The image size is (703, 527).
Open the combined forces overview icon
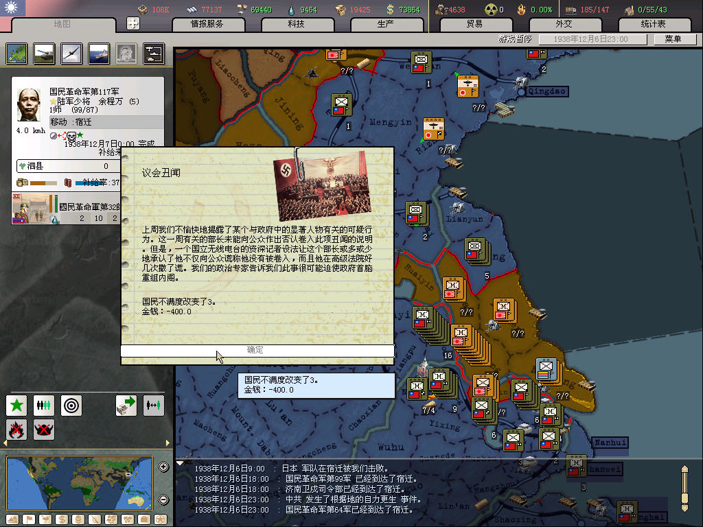[154, 54]
